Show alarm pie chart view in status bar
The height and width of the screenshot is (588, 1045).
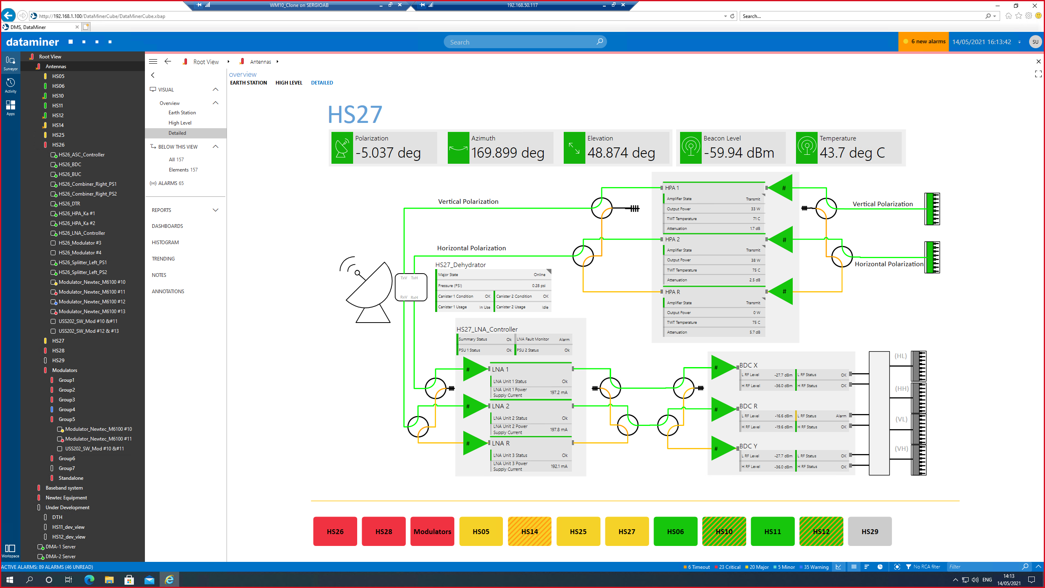point(880,567)
